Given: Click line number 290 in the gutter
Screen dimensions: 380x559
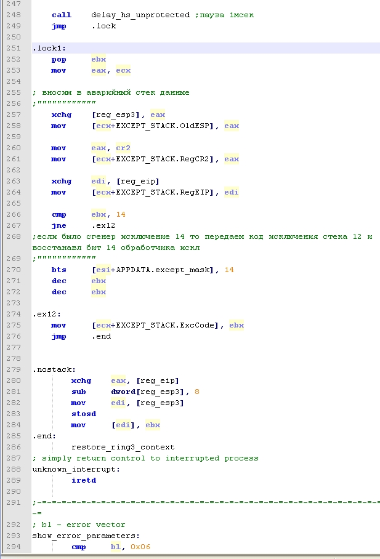Looking at the screenshot, I should point(14,492).
